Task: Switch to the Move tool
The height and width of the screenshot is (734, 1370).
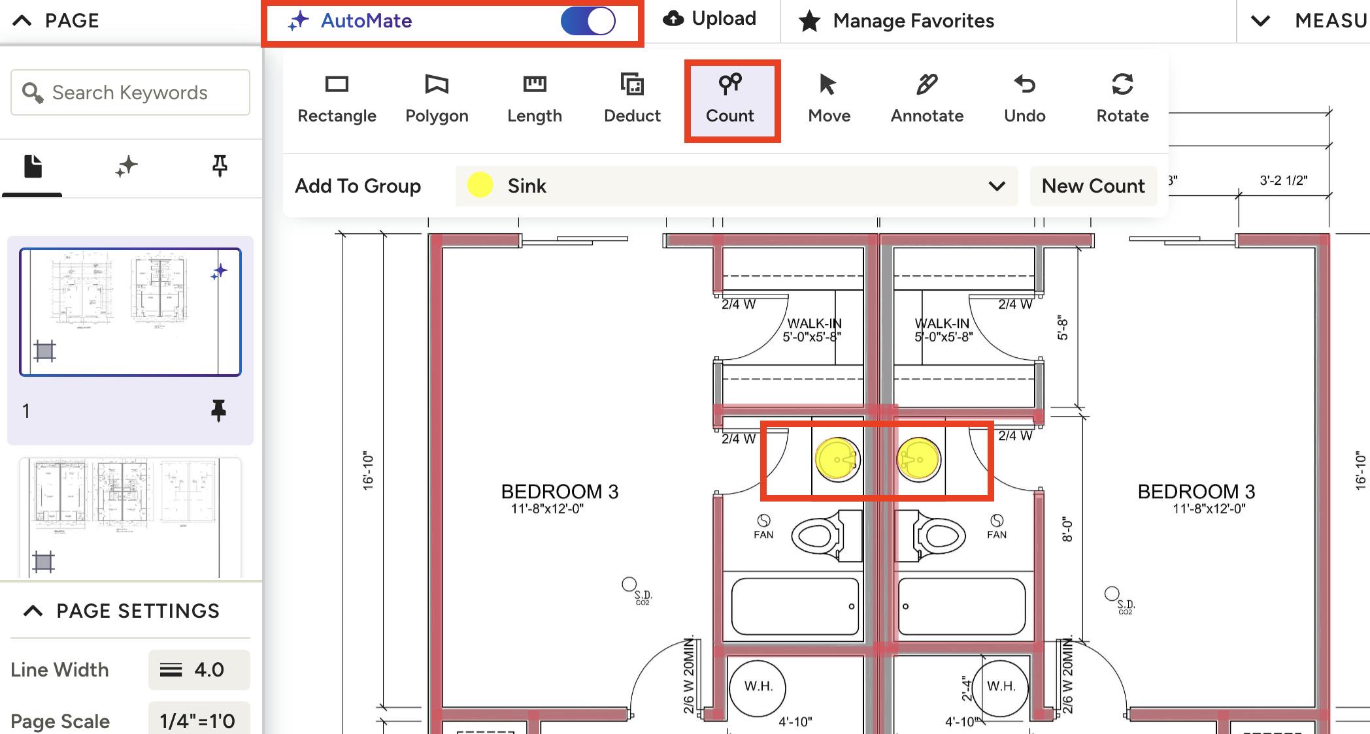Action: coord(829,99)
